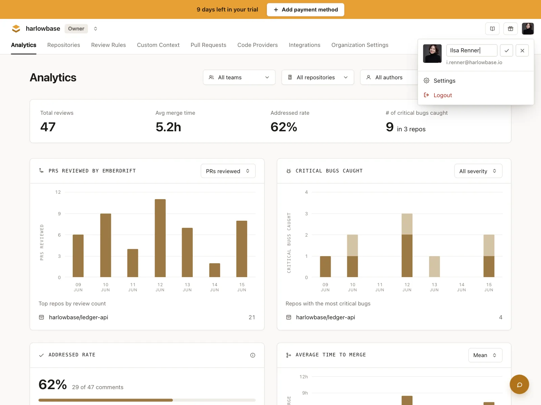Open the PRs reviewed metric dropdown
The height and width of the screenshot is (405, 541).
coord(228,171)
